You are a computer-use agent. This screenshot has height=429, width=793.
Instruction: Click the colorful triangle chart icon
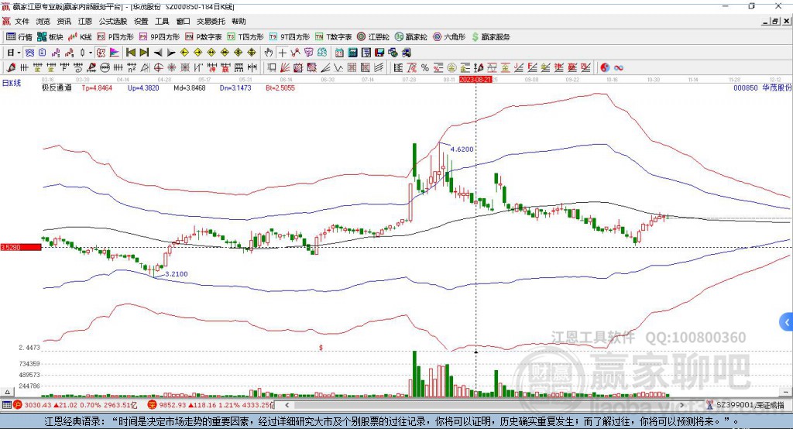click(115, 53)
